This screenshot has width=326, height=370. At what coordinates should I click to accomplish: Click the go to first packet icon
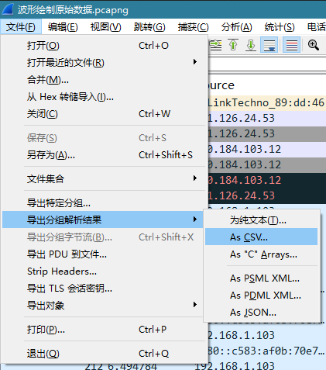tap(233, 45)
